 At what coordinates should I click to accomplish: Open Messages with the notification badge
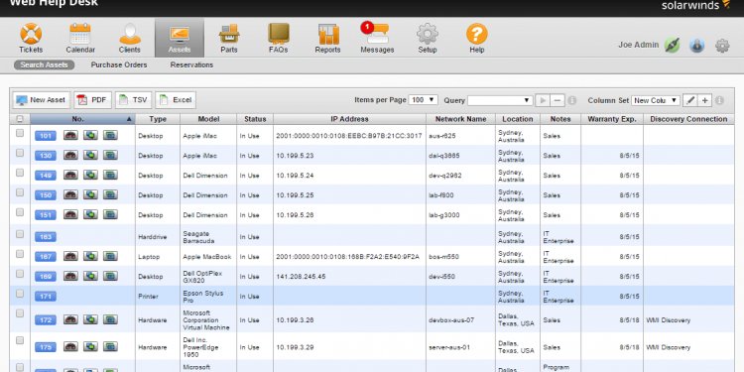377,38
